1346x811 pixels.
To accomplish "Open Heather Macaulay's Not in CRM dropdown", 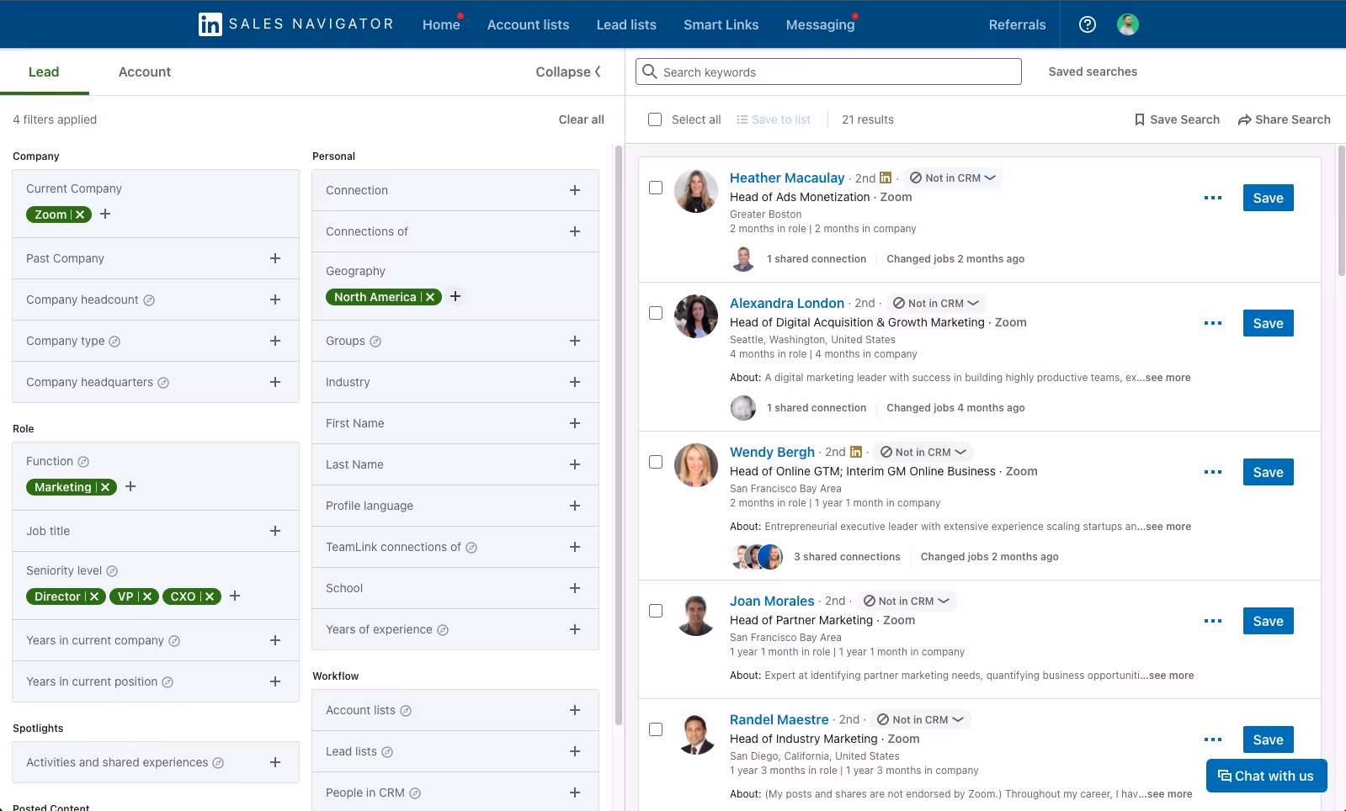I will (x=953, y=178).
